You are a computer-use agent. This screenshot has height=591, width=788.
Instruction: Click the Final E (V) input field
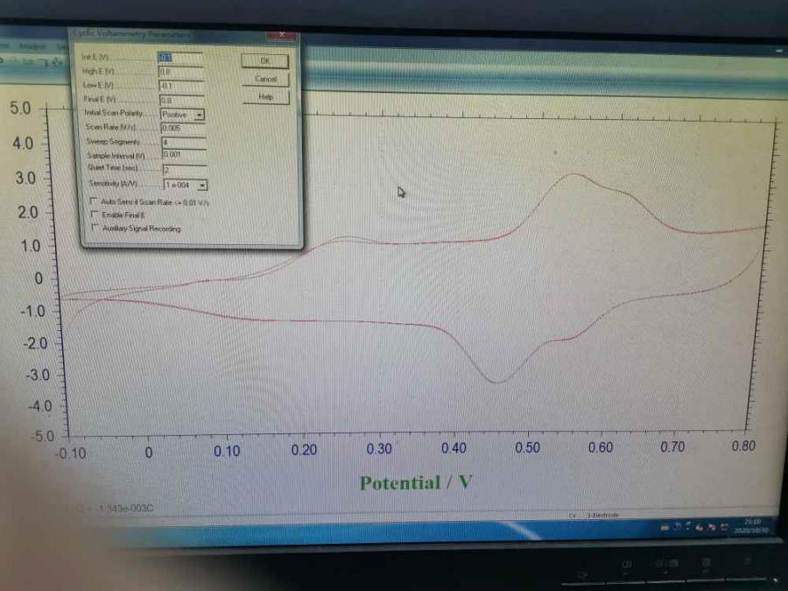[182, 100]
